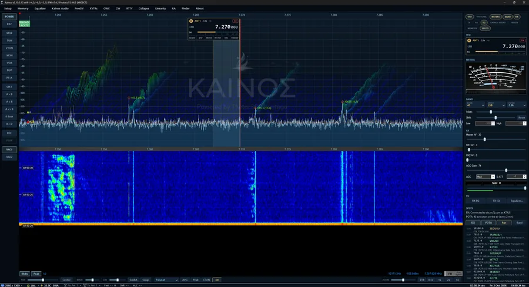Toggle VOX on left panel
Image resolution: width=529 pixels, height=287 pixels.
pyautogui.click(x=9, y=63)
